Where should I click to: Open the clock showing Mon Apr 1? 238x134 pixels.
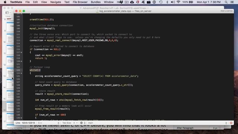tap(209, 2)
